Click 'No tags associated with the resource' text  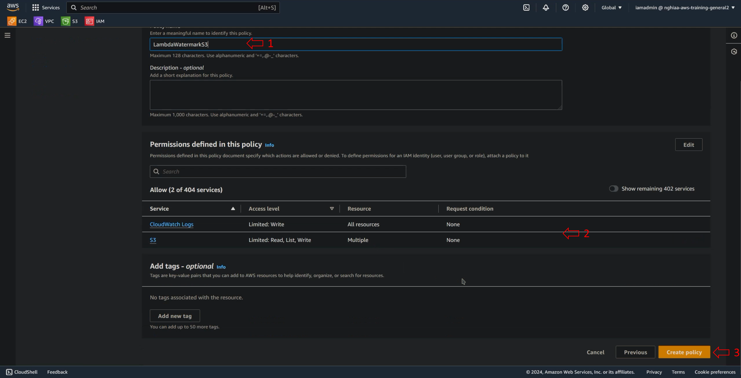(x=196, y=297)
